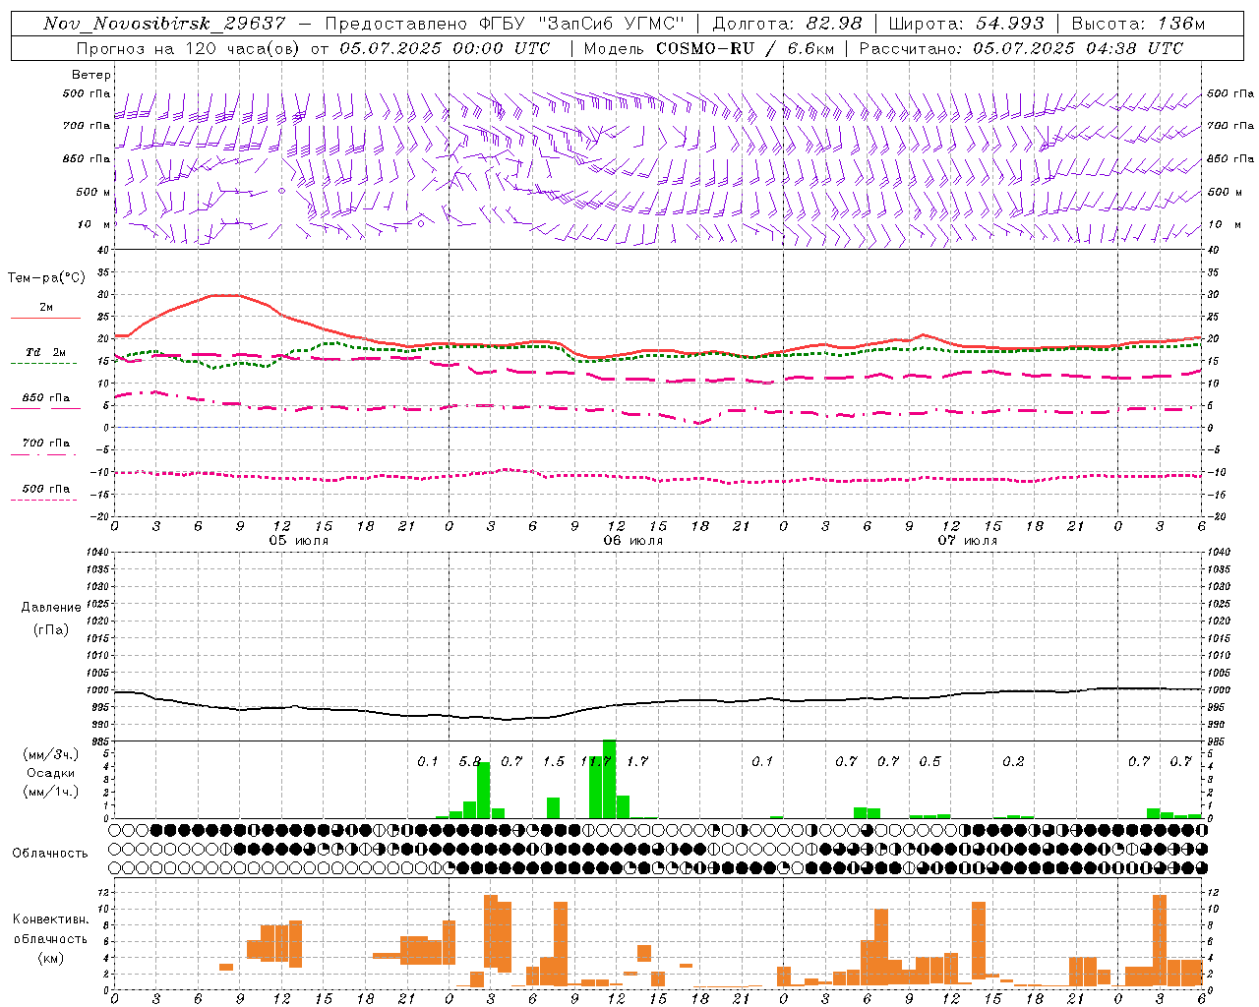Click the Тем-ра(°C) axis title
This screenshot has height=1007, width=1259.
[46, 278]
